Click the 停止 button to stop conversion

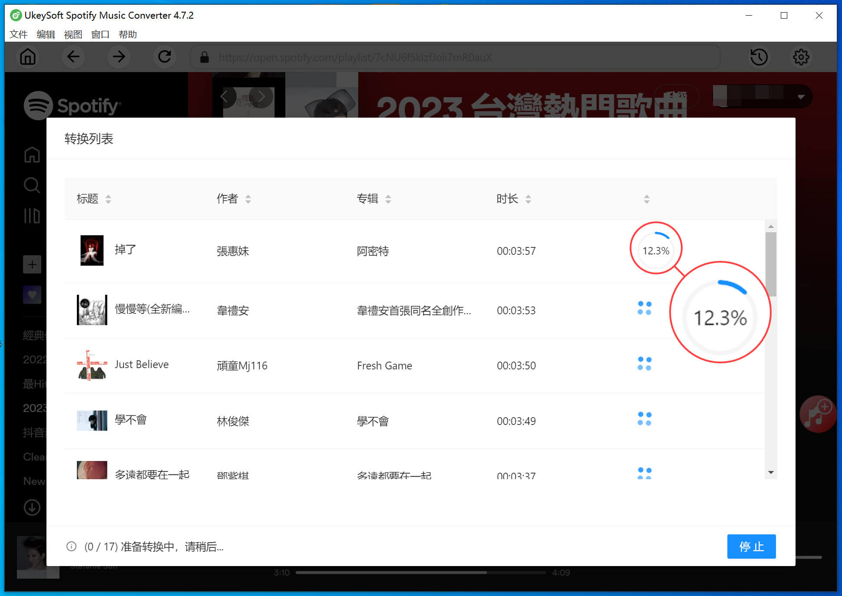751,546
